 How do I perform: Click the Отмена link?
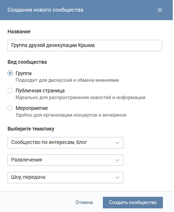pos(84,202)
